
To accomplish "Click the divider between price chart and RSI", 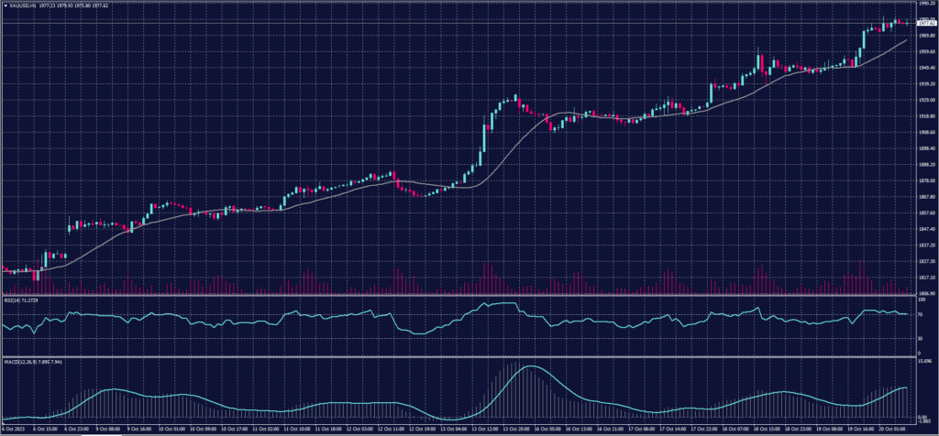I will (x=458, y=295).
